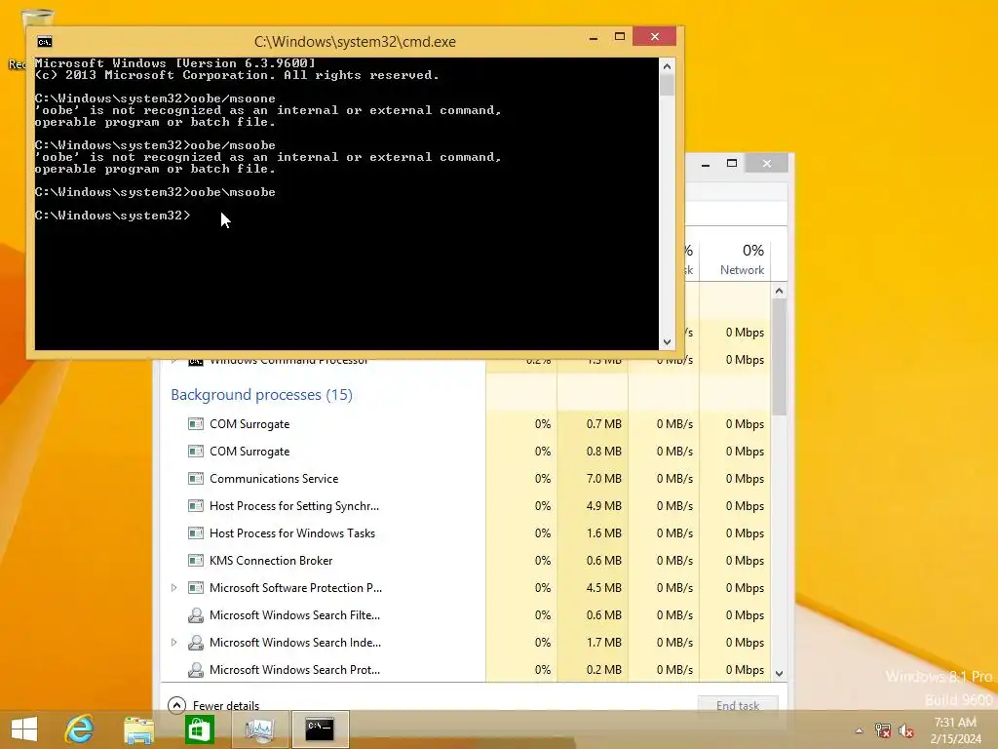Click the Microsoft Windows Search Filte... icon
The width and height of the screenshot is (998, 749).
[195, 615]
